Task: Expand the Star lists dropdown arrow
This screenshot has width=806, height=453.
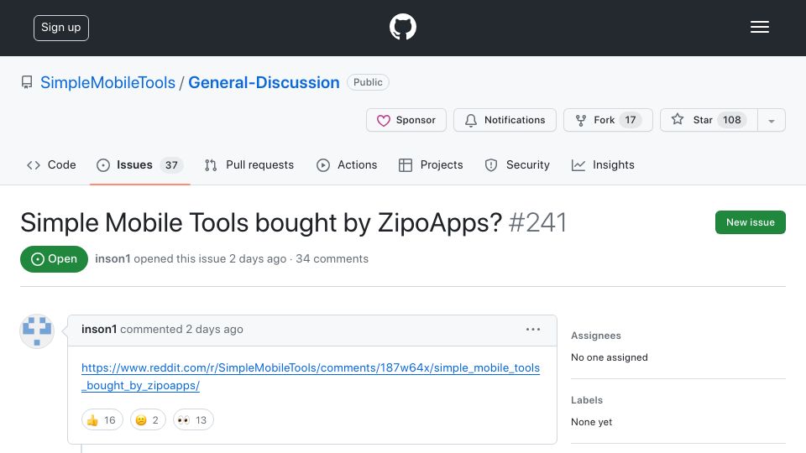Action: [772, 121]
